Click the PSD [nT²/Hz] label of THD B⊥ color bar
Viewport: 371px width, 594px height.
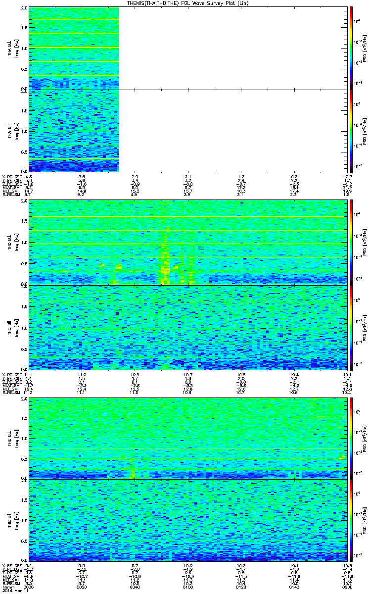coord(365,242)
